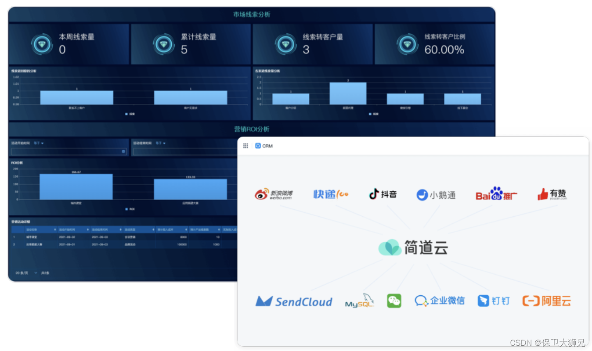Open the app grid launcher icon
Viewport: 592px width, 351px height.
(245, 146)
